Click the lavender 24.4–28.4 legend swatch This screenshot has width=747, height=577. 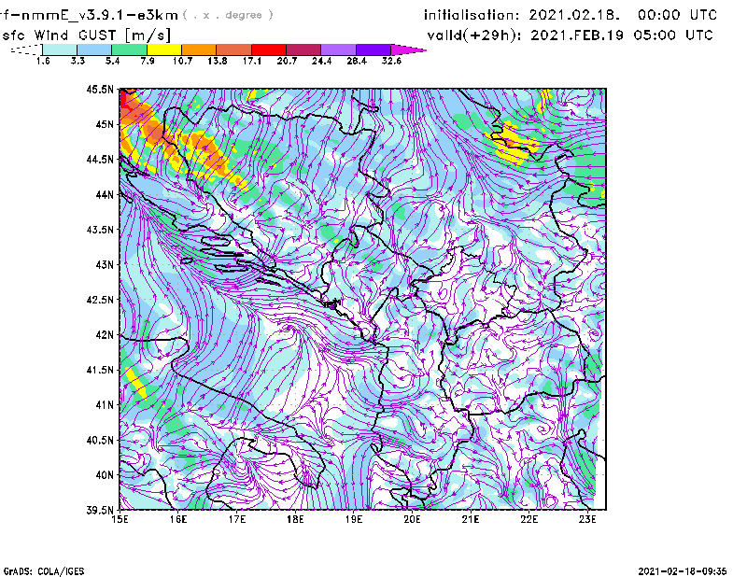point(338,49)
